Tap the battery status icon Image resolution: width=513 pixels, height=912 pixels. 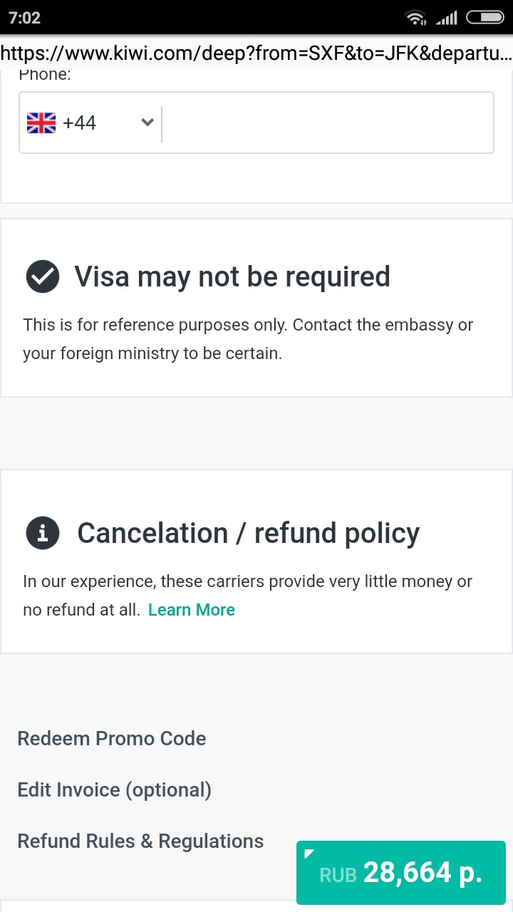coord(484,18)
